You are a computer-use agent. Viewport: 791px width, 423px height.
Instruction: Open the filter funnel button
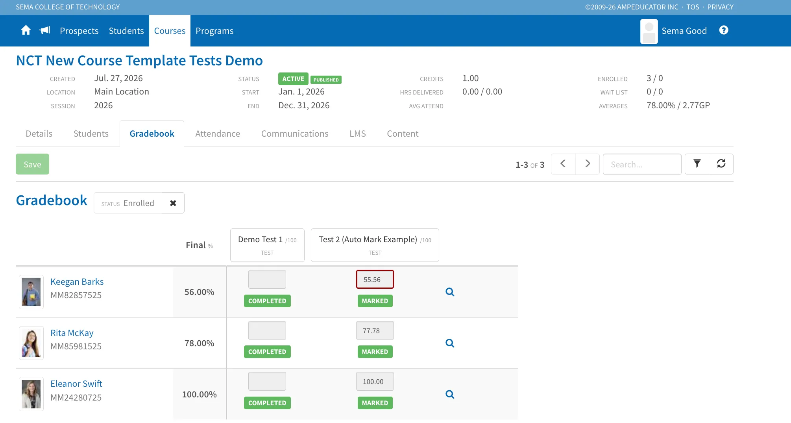click(x=697, y=164)
